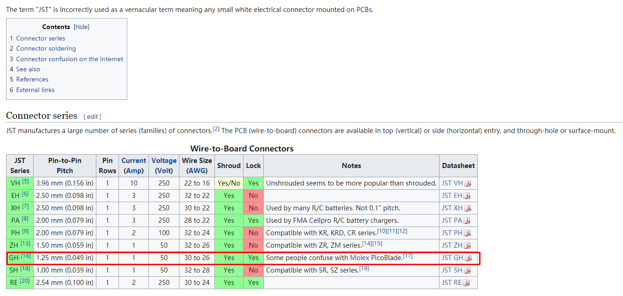The image size is (623, 296).
Task: Open citation 2 after connectors sentence
Action: point(216,129)
